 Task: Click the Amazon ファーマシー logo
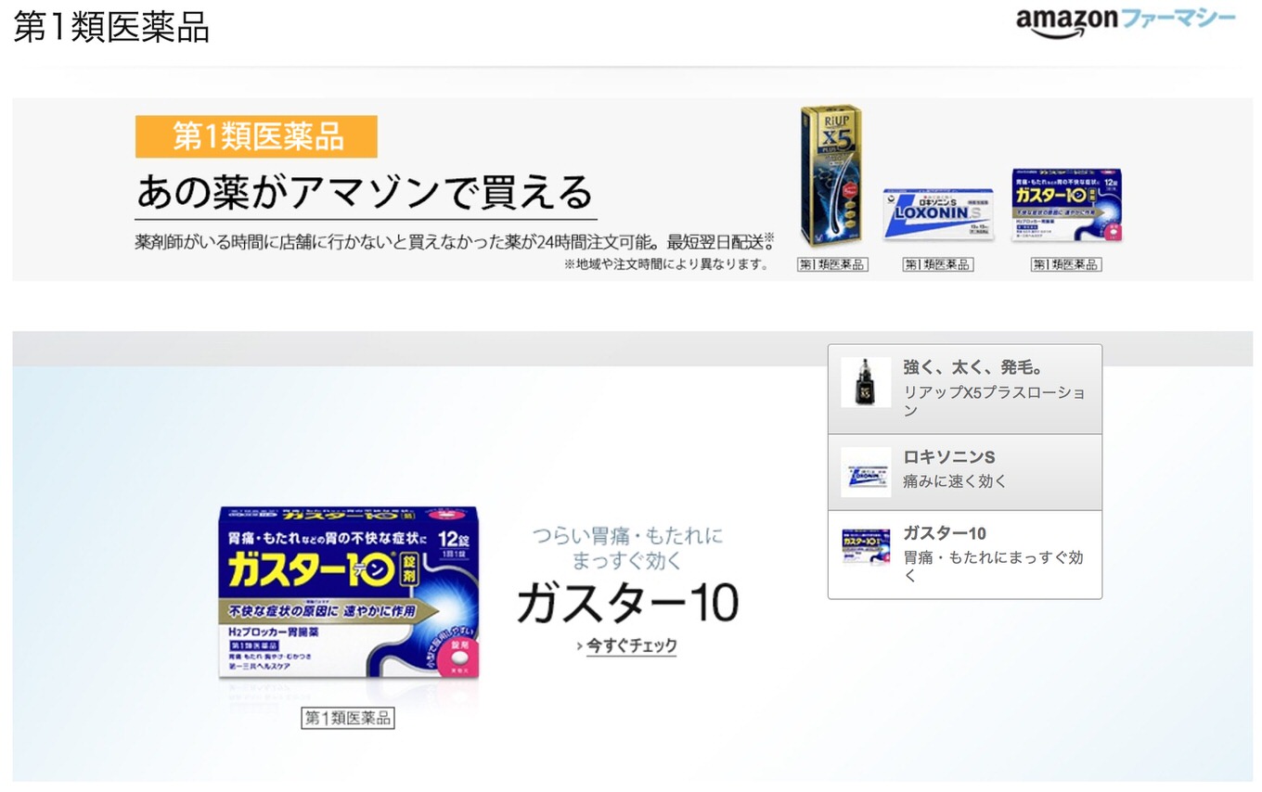pos(1126,22)
